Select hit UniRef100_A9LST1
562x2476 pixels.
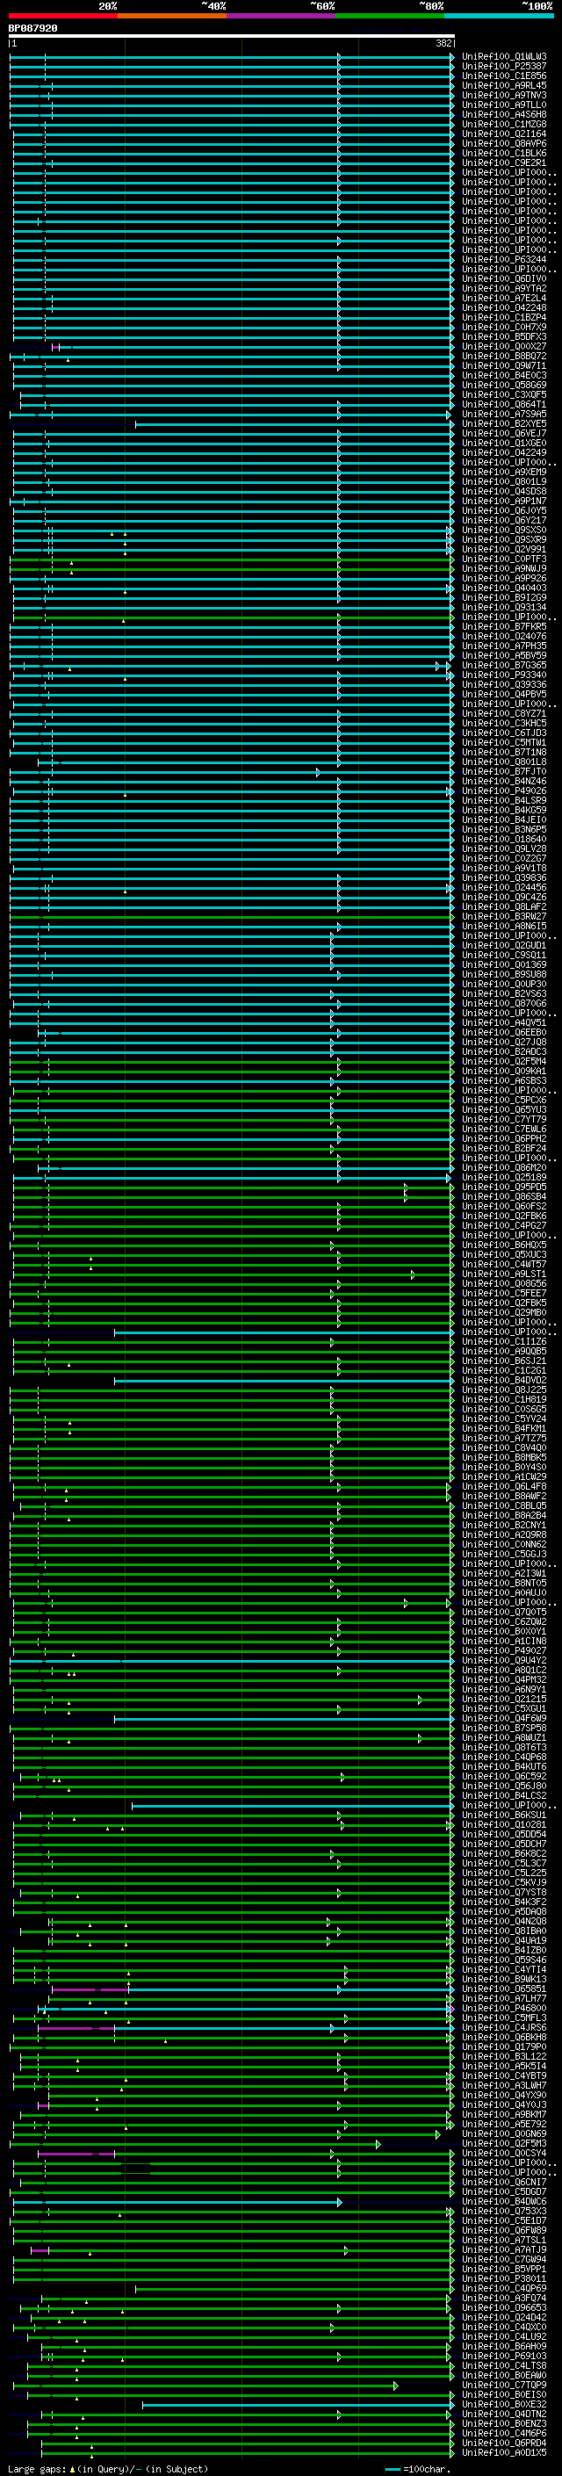click(504, 1274)
